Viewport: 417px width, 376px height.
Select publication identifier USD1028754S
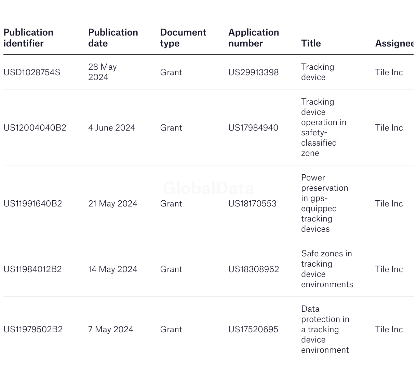click(32, 72)
